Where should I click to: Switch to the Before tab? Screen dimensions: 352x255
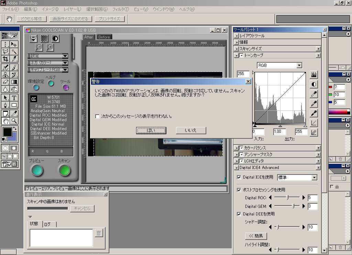coord(104,37)
